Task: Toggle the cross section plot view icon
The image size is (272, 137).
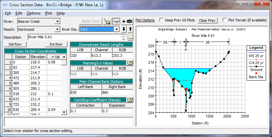Action: pos(116,21)
